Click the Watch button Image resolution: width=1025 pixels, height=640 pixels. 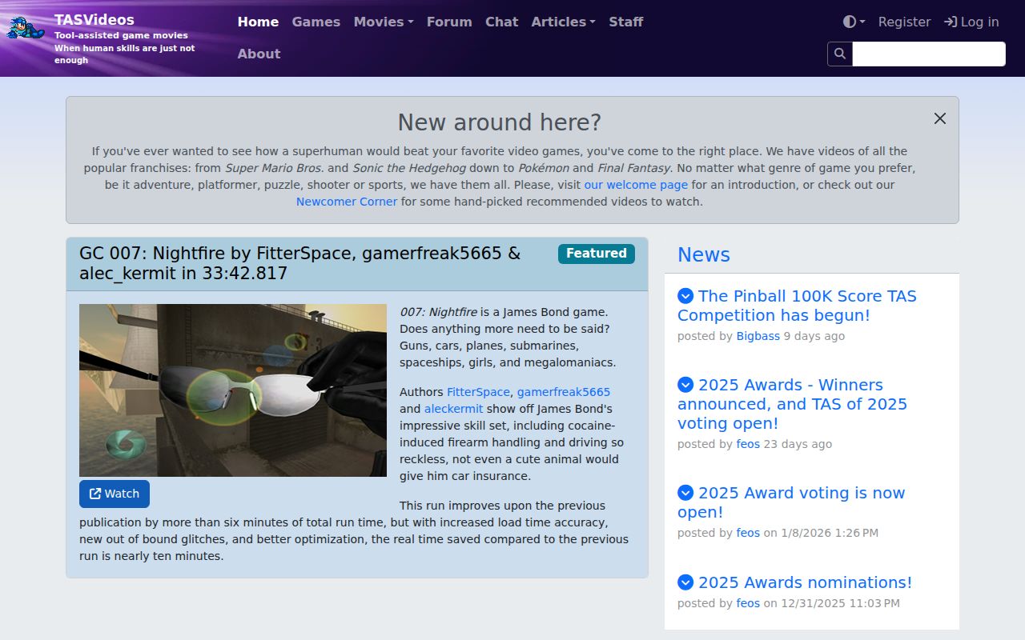point(115,494)
